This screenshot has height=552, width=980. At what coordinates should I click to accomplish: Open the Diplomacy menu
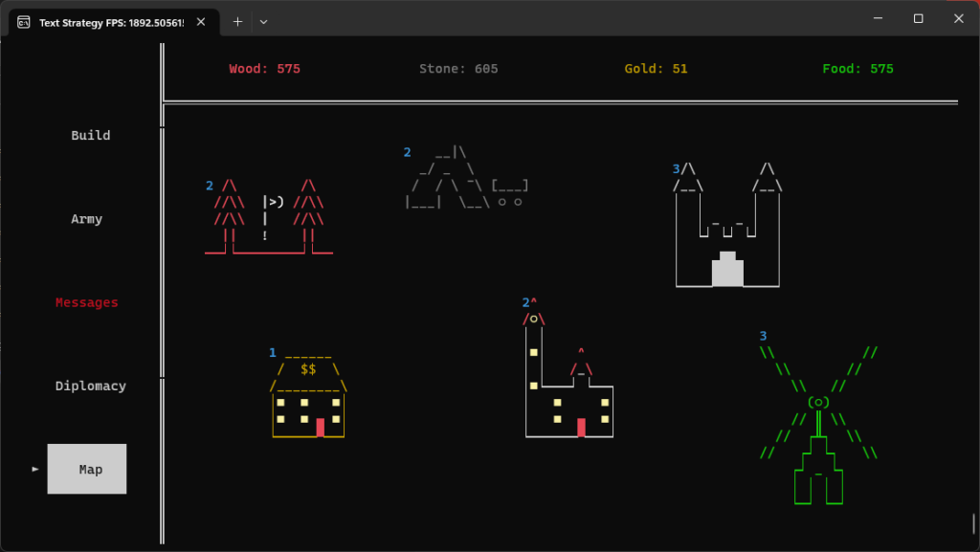pyautogui.click(x=91, y=386)
